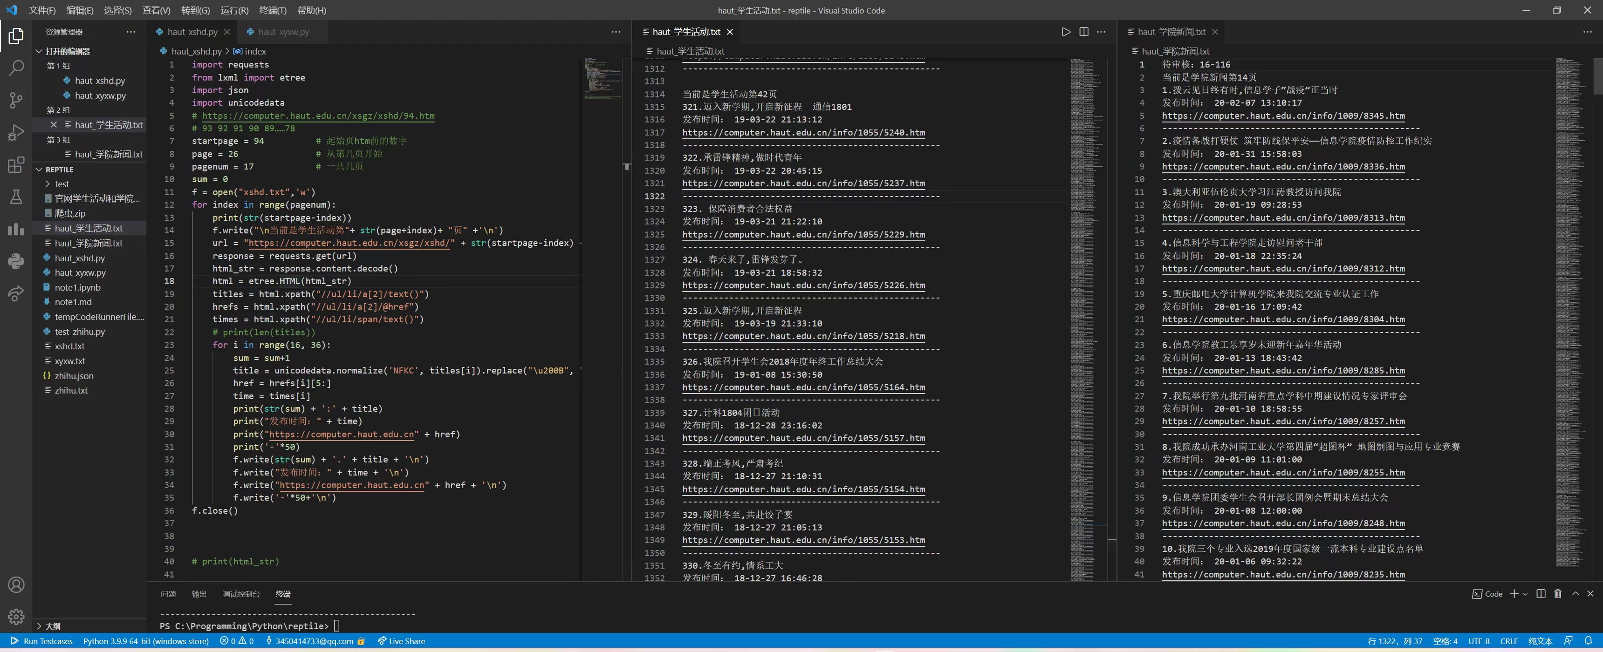Open Explorer panel more actions menu

130,32
